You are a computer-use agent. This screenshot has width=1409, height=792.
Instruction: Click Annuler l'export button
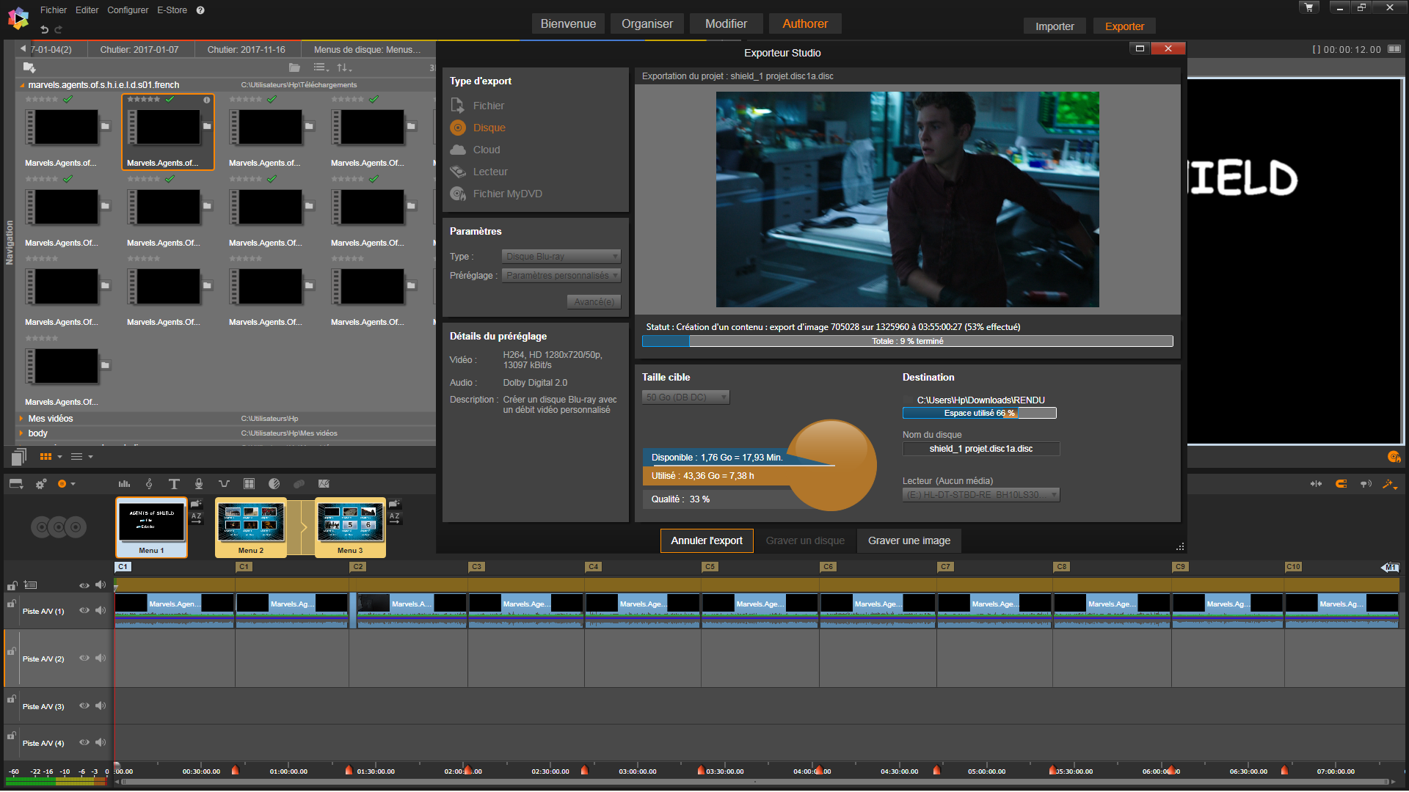706,540
